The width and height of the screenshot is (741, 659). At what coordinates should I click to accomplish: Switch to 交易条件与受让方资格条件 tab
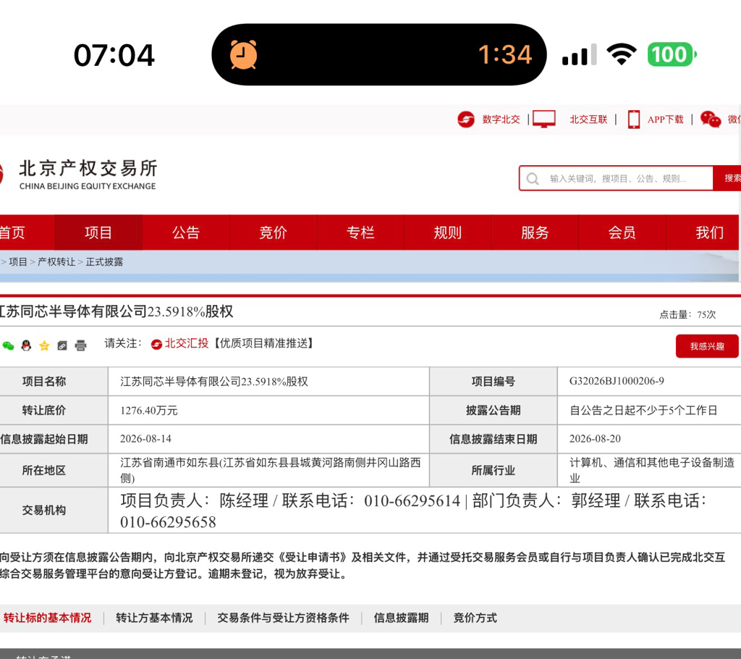pos(284,618)
